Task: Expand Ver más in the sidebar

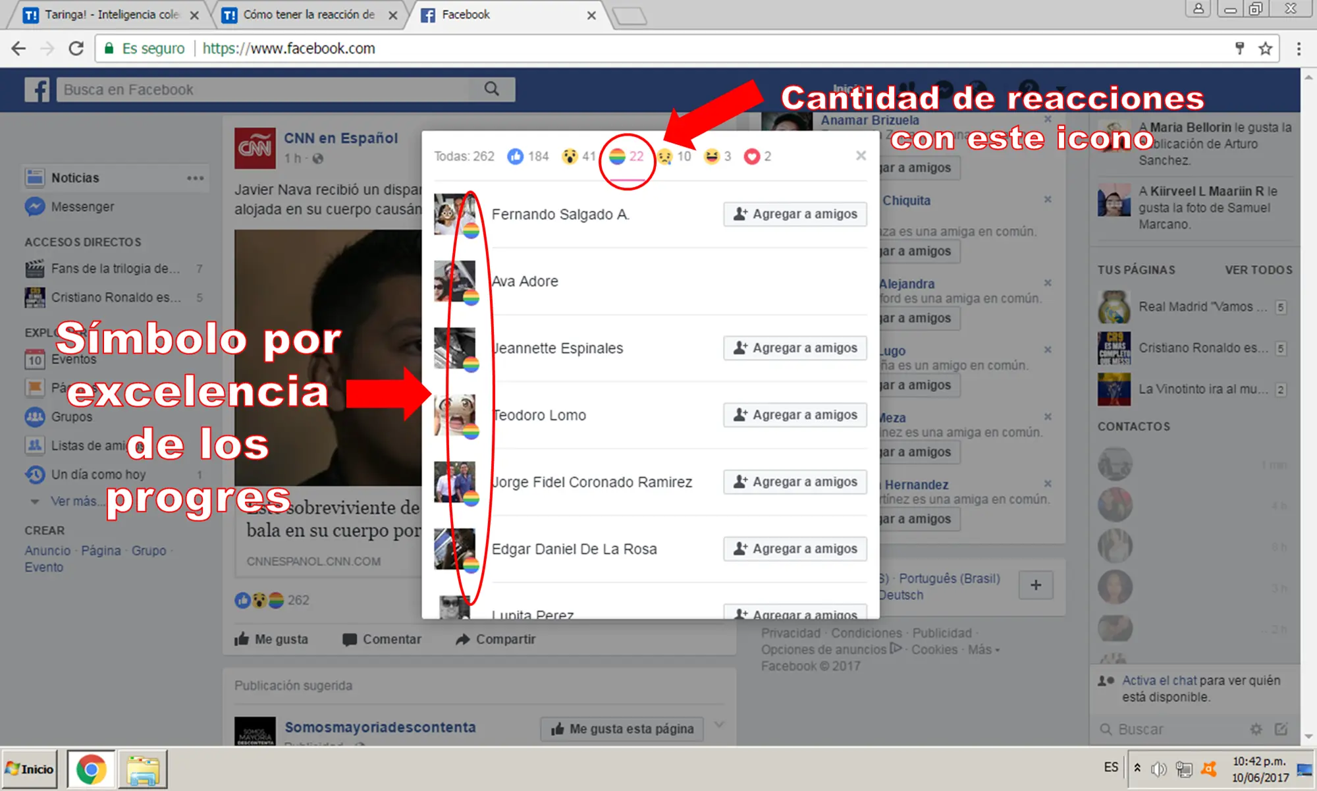Action: tap(76, 501)
